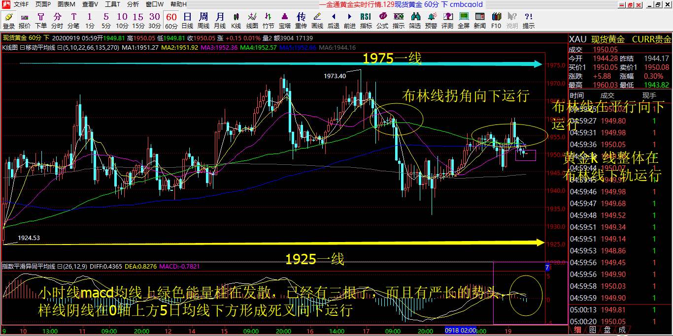Viewport: 673px width, 336px height.
Task: Enter 全屏 full screen mode
Action: (464, 21)
